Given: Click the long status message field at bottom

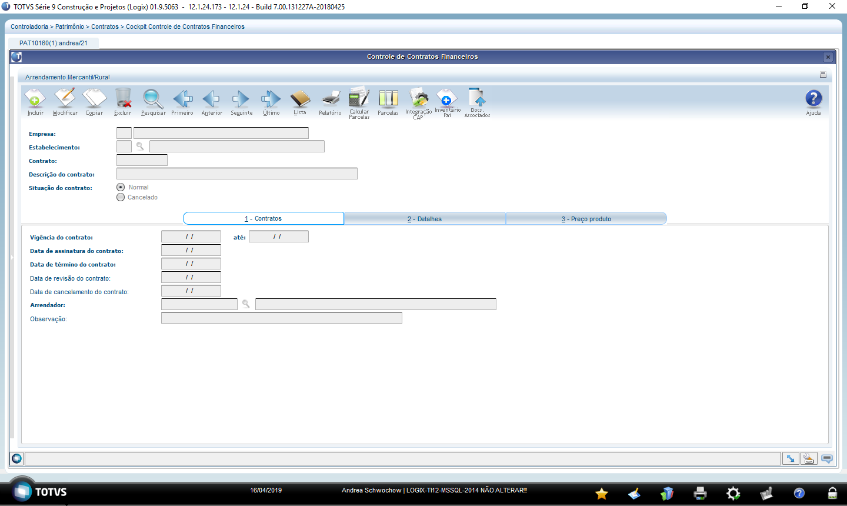Looking at the screenshot, I should pyautogui.click(x=403, y=458).
